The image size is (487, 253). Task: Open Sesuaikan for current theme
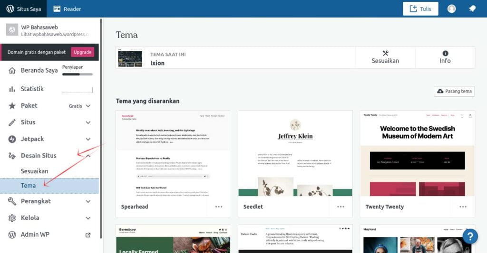pyautogui.click(x=385, y=57)
